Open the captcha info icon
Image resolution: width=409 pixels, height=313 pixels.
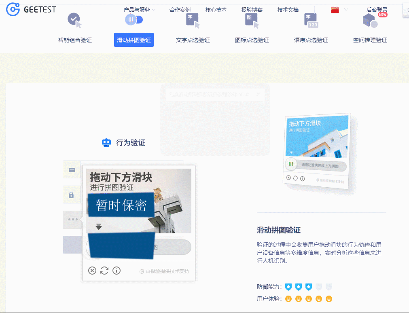(117, 271)
